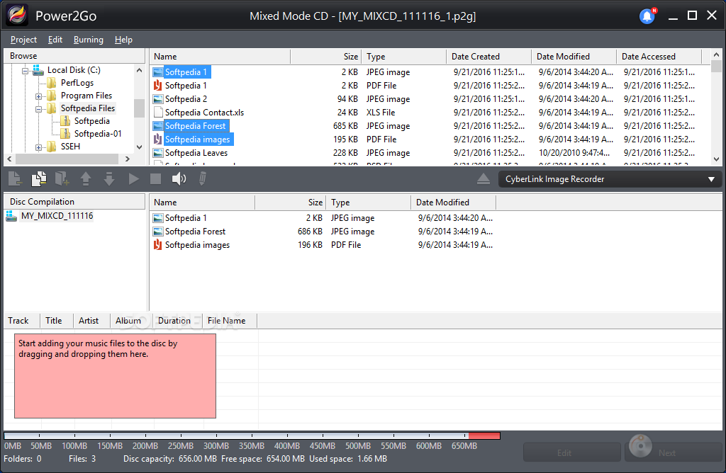Click the move up arrow toolbar icon
The height and width of the screenshot is (473, 726).
(86, 179)
